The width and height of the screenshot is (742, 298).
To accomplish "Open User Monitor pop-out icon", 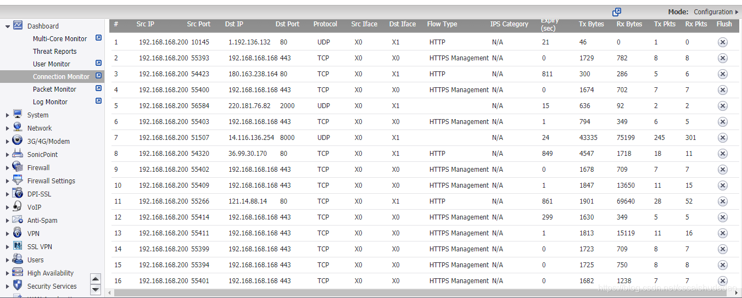I will (x=98, y=63).
